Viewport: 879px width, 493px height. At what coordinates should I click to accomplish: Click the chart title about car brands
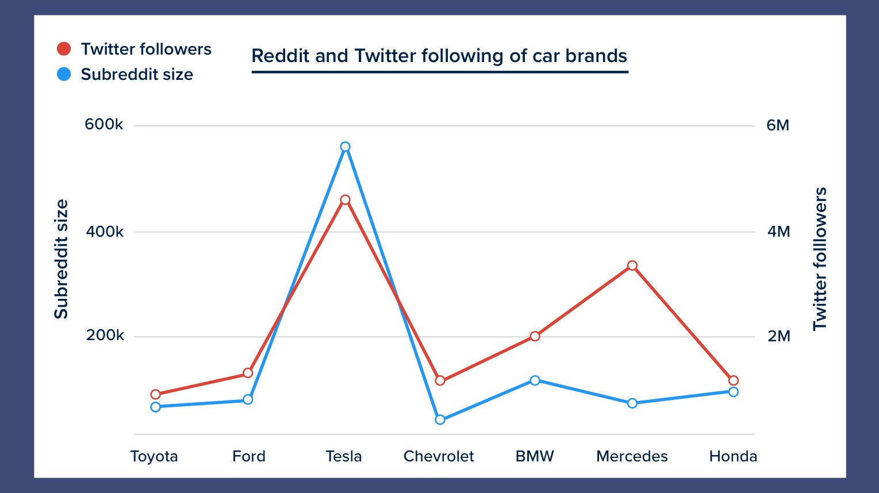(439, 56)
